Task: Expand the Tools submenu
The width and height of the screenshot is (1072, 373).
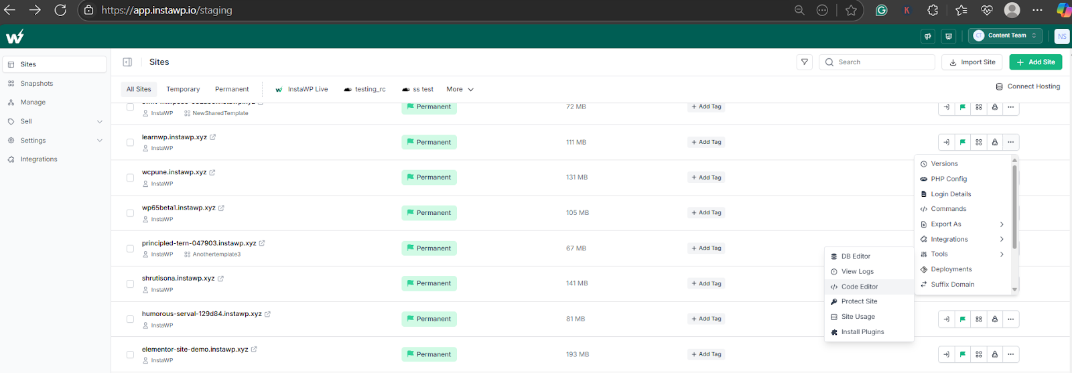Action: 962,254
